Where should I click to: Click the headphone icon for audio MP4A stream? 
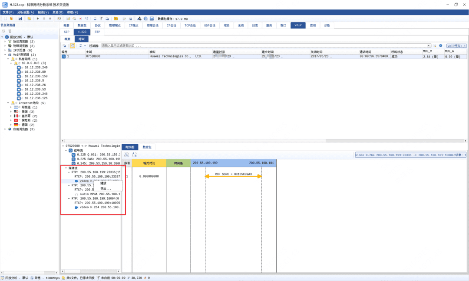tap(76, 194)
